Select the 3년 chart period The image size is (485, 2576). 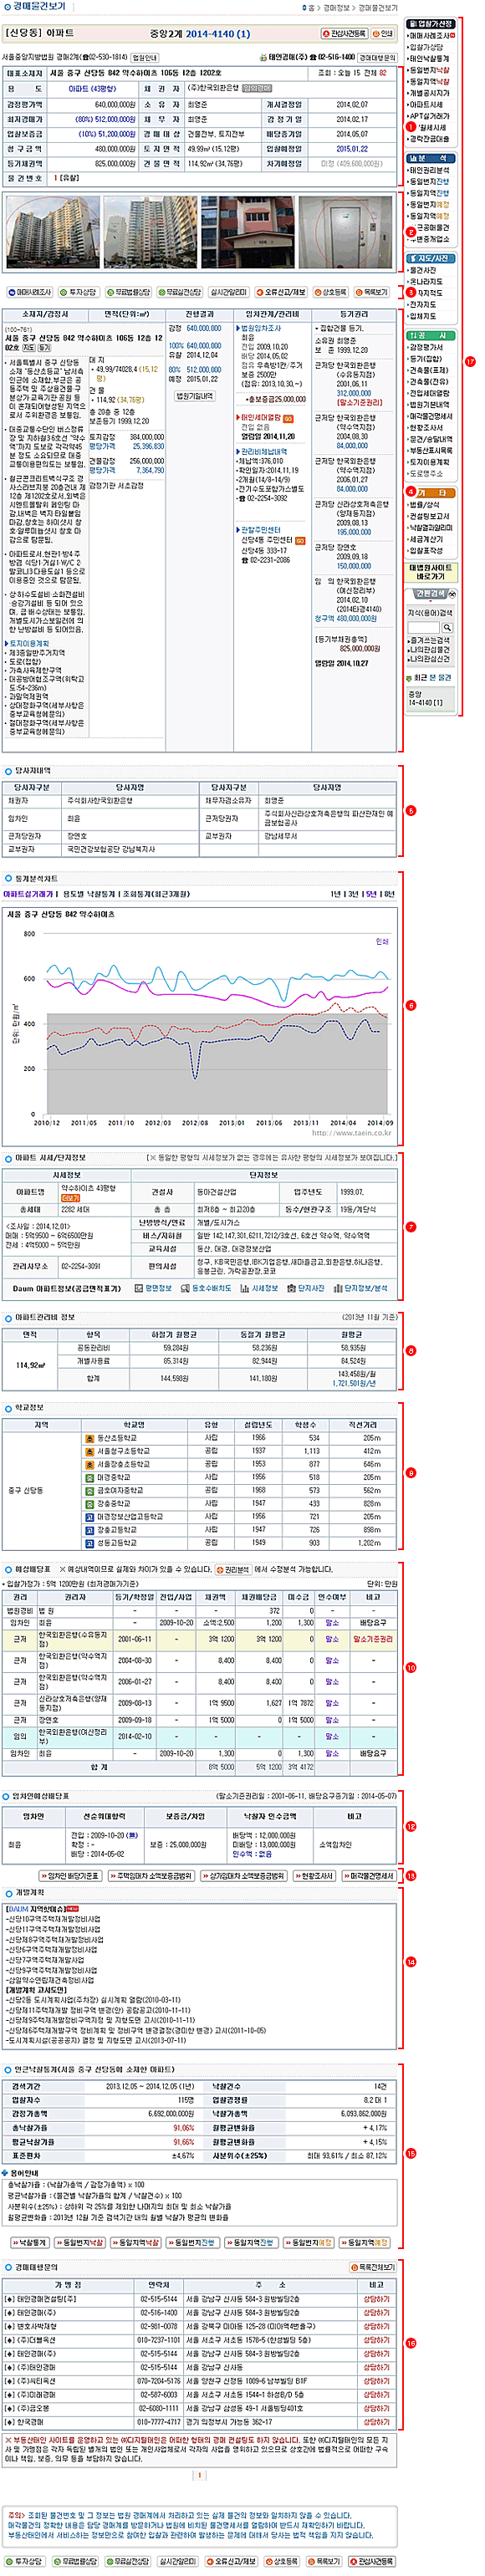point(354,894)
